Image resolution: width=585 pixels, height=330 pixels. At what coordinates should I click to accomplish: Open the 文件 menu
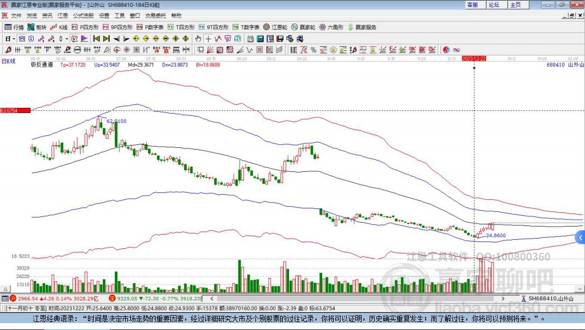click(x=16, y=15)
